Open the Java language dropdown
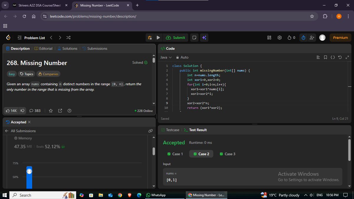 (166, 57)
